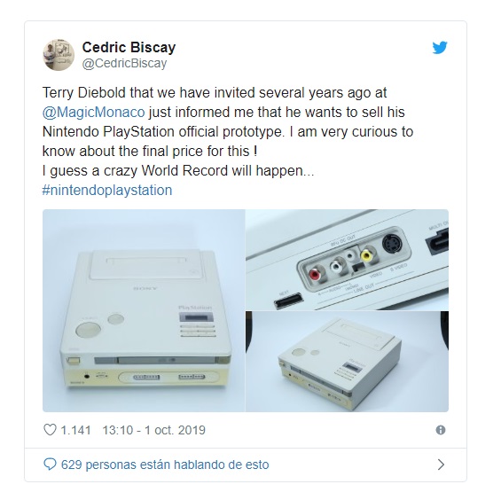The height and width of the screenshot is (500, 501).
Task: View the rear ports close-up photo
Action: coord(347,260)
